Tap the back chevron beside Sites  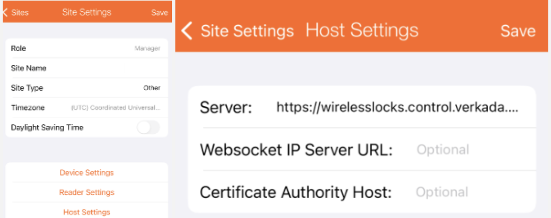click(5, 12)
